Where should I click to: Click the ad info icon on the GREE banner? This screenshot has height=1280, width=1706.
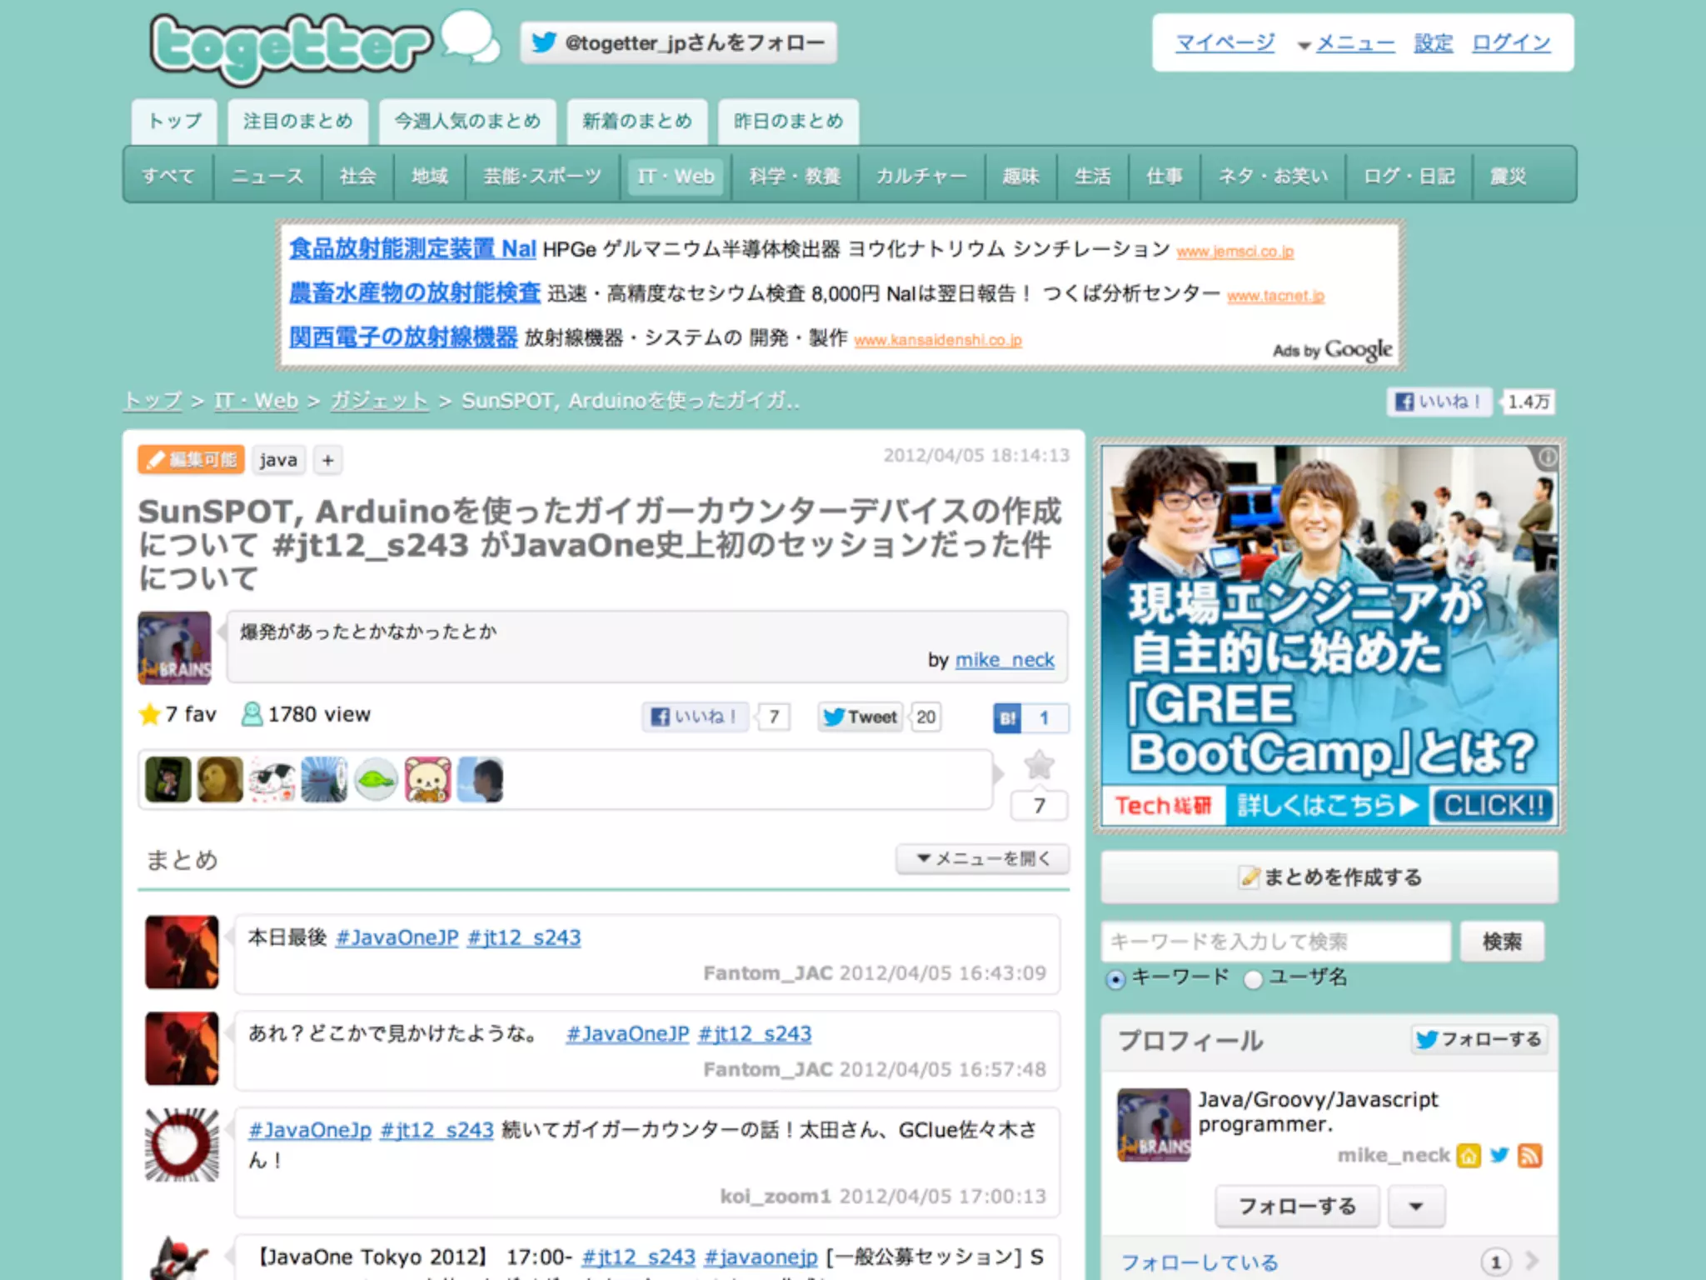point(1547,457)
